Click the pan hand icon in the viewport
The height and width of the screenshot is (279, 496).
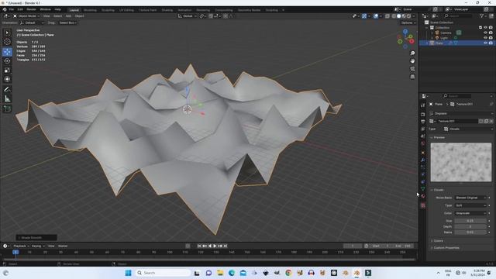tap(412, 60)
